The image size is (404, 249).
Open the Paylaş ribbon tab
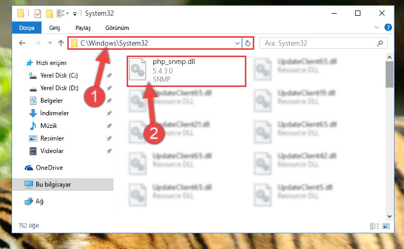pyautogui.click(x=83, y=28)
